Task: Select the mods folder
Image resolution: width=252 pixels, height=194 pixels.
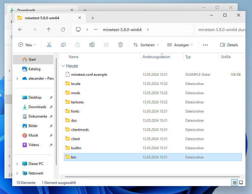Action: [x=153, y=93]
